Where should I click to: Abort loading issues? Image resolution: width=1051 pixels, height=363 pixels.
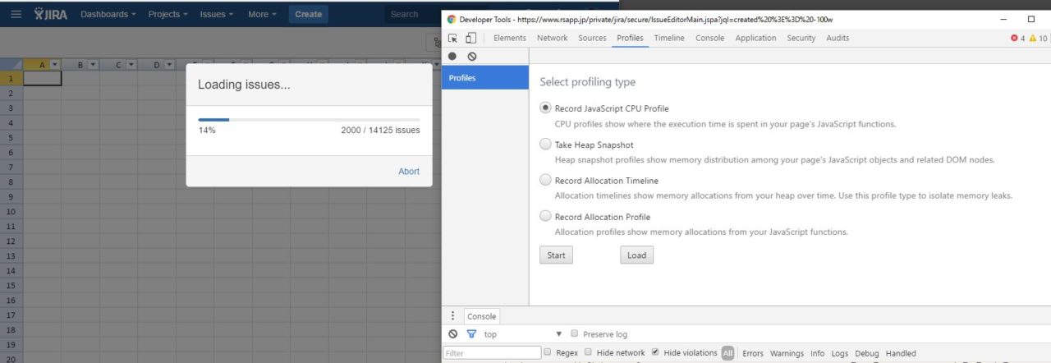[x=408, y=171]
